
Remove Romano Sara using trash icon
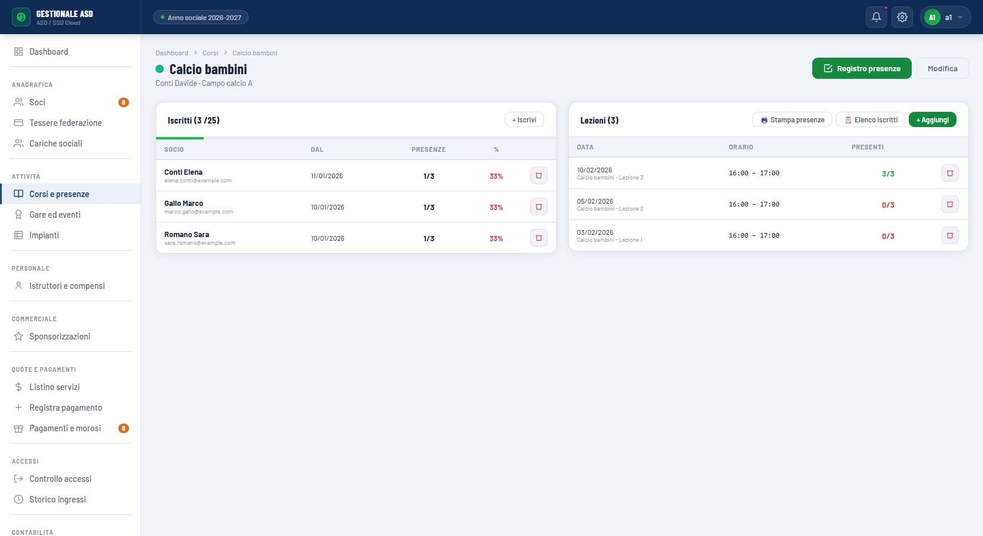(x=539, y=238)
